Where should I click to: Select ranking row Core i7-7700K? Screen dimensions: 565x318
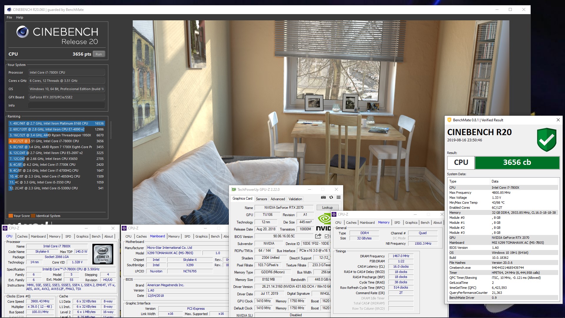coord(56,165)
